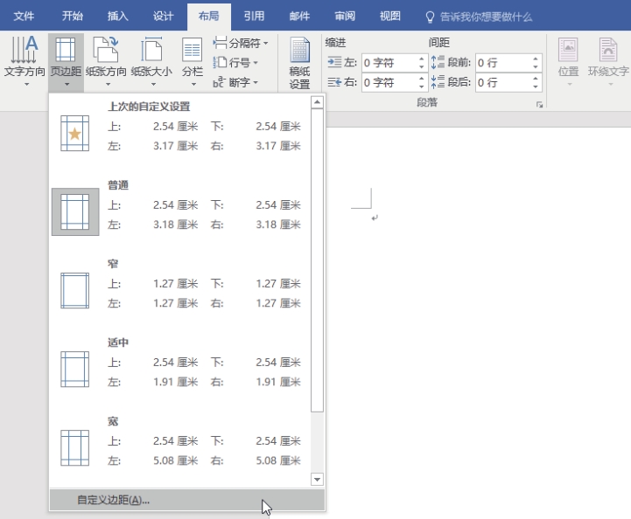
Task: Open the 断字 hyphenation dropdown
Action: click(x=235, y=82)
